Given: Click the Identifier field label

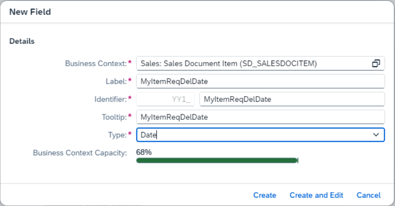Looking at the screenshot, I should (110, 99).
